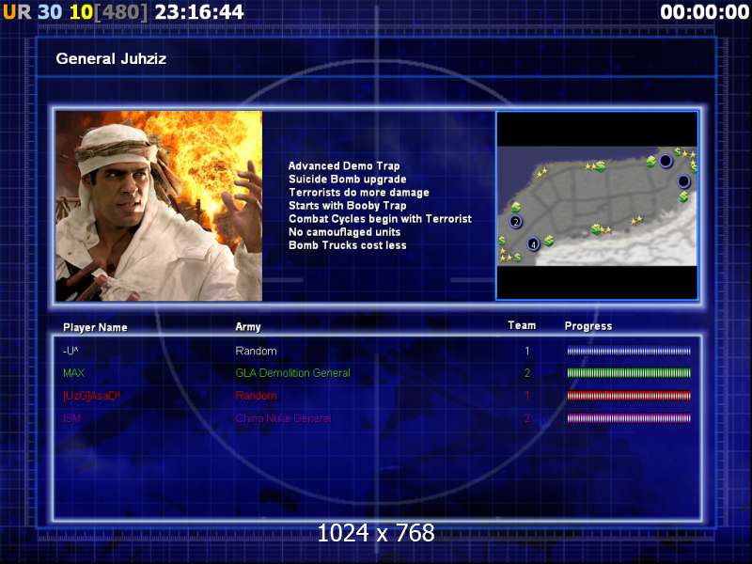Click the red progress bar for [UzG]AsaD^

point(629,396)
